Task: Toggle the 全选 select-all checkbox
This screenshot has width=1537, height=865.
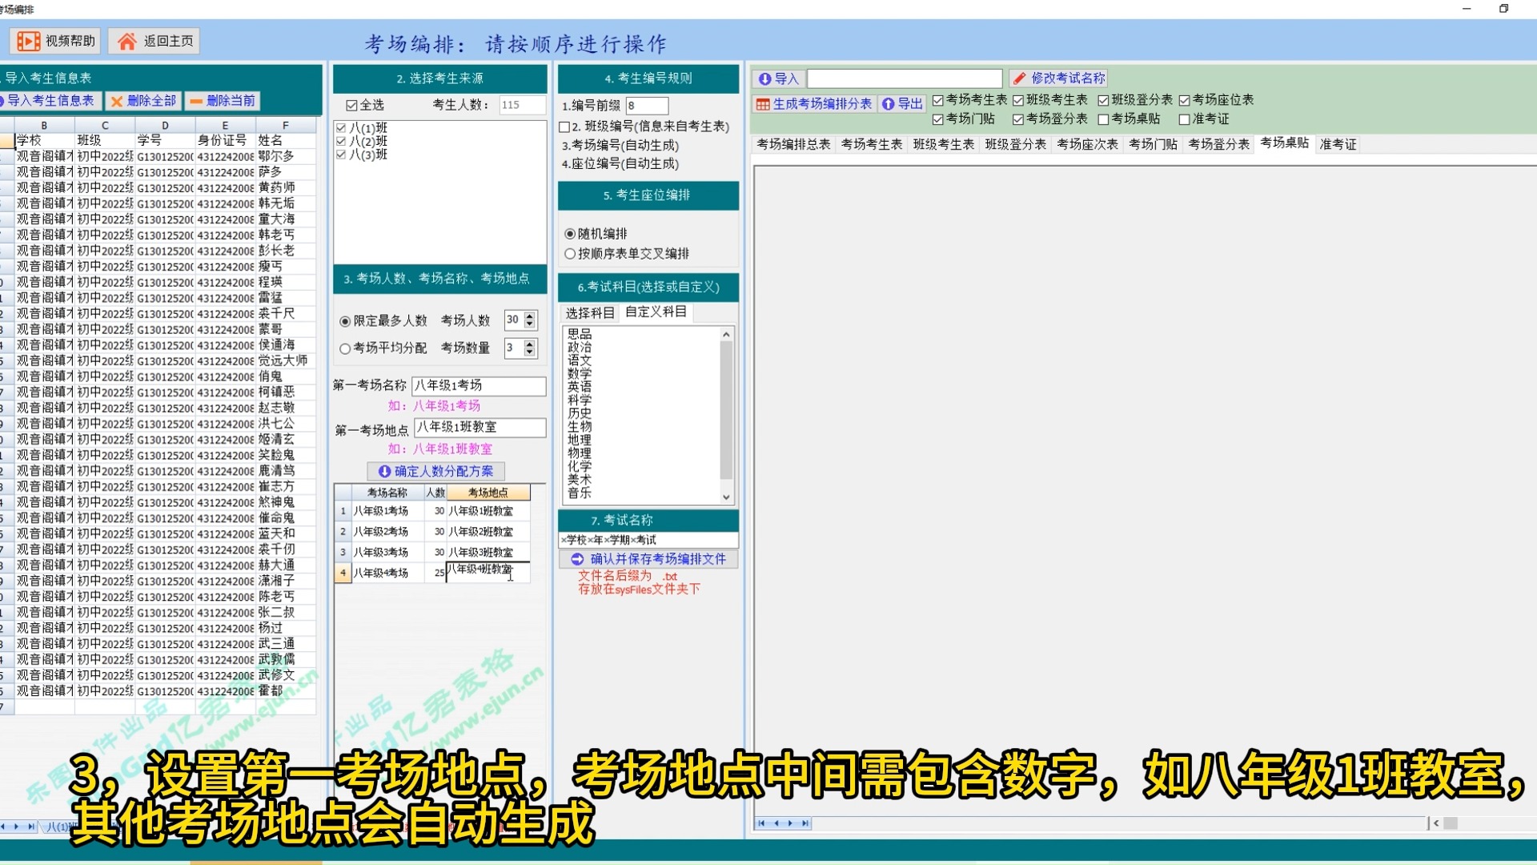Action: (351, 105)
